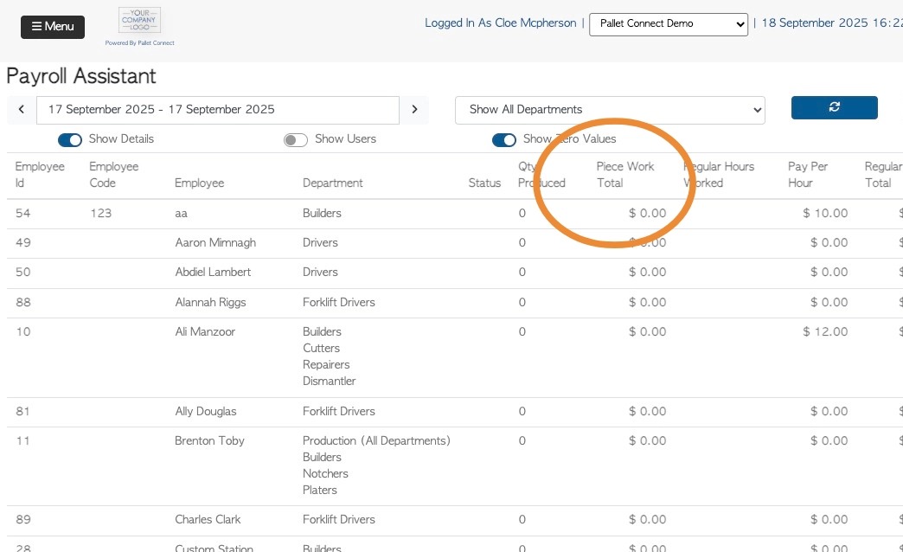Sort by Department column header
Screen dimensions: 903x552
click(333, 183)
